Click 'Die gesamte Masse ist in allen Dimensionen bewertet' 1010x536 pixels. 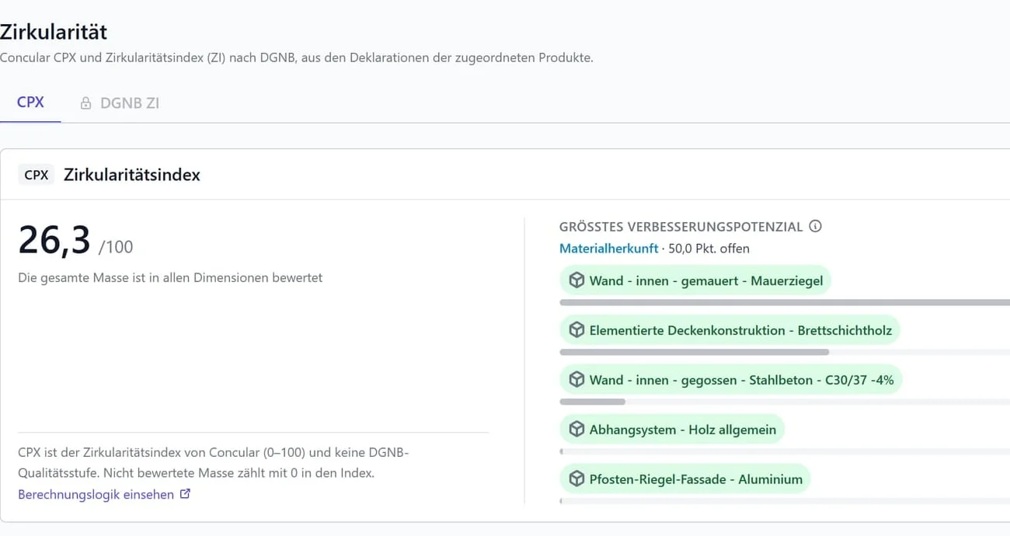(x=170, y=277)
